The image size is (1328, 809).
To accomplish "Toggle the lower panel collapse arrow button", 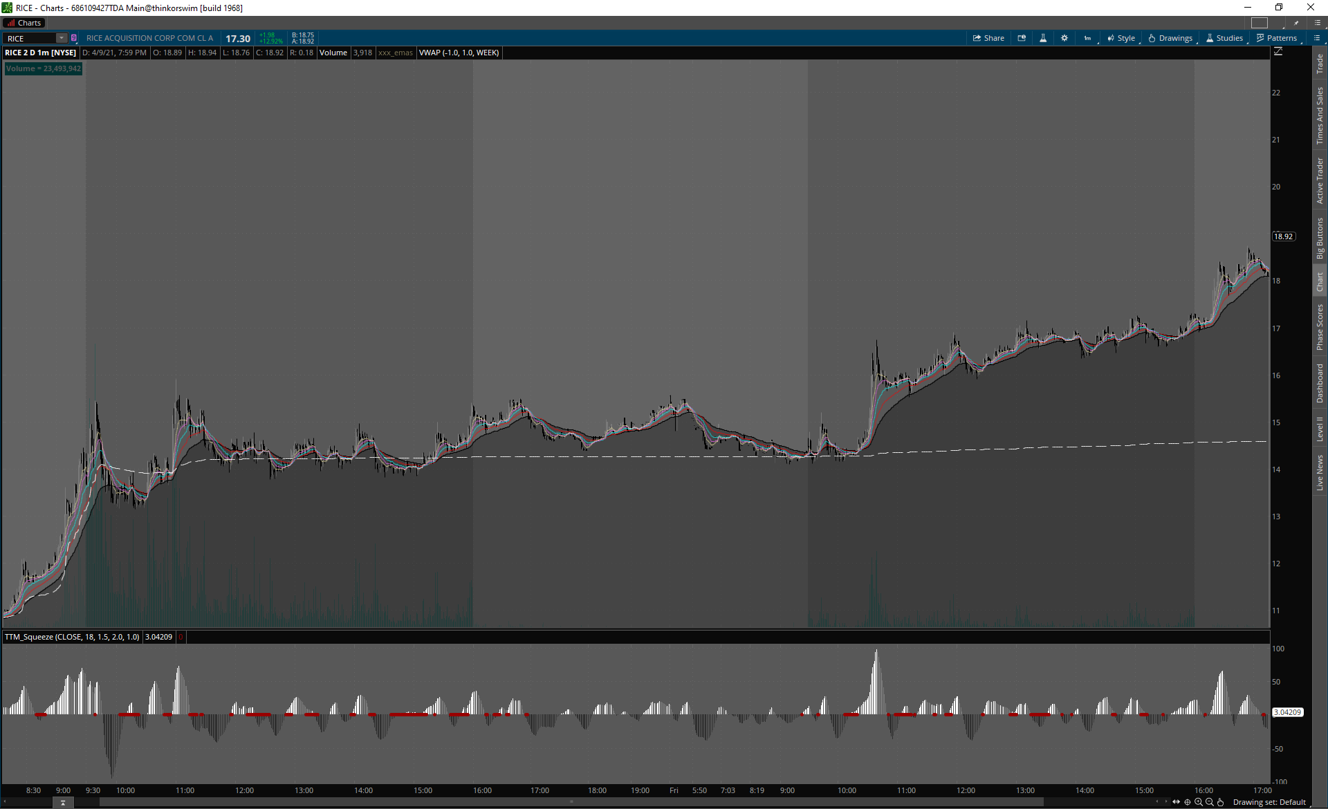I will coord(63,803).
